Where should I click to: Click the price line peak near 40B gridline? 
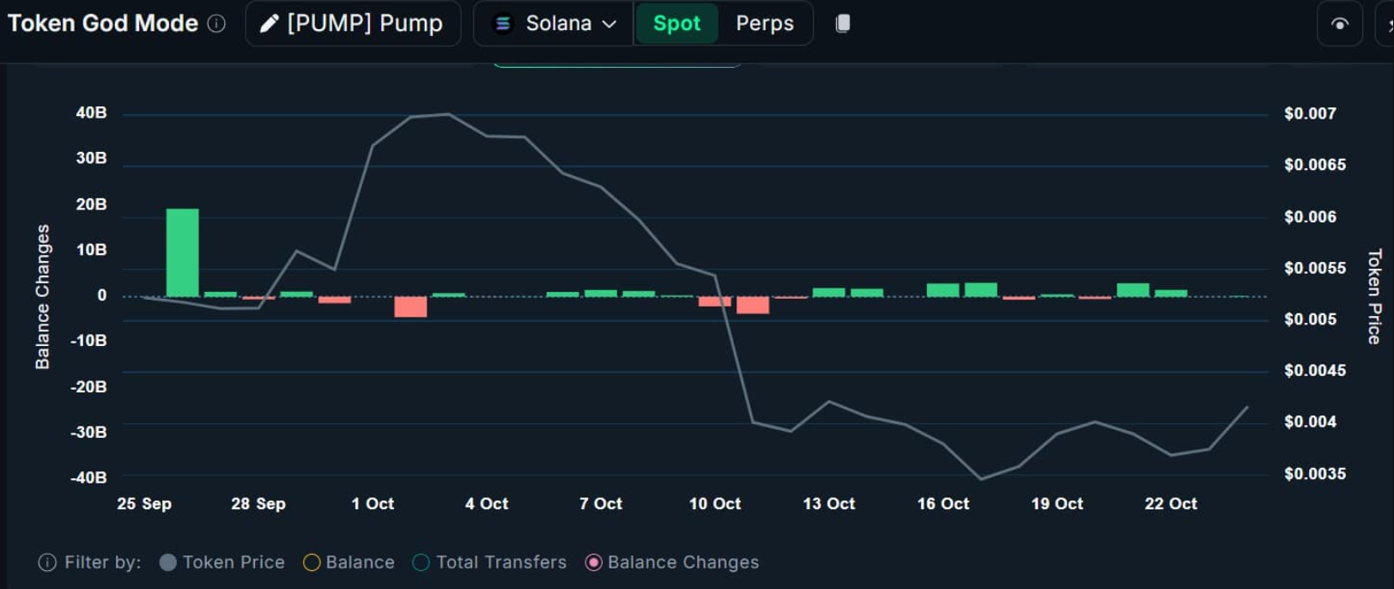(x=447, y=114)
